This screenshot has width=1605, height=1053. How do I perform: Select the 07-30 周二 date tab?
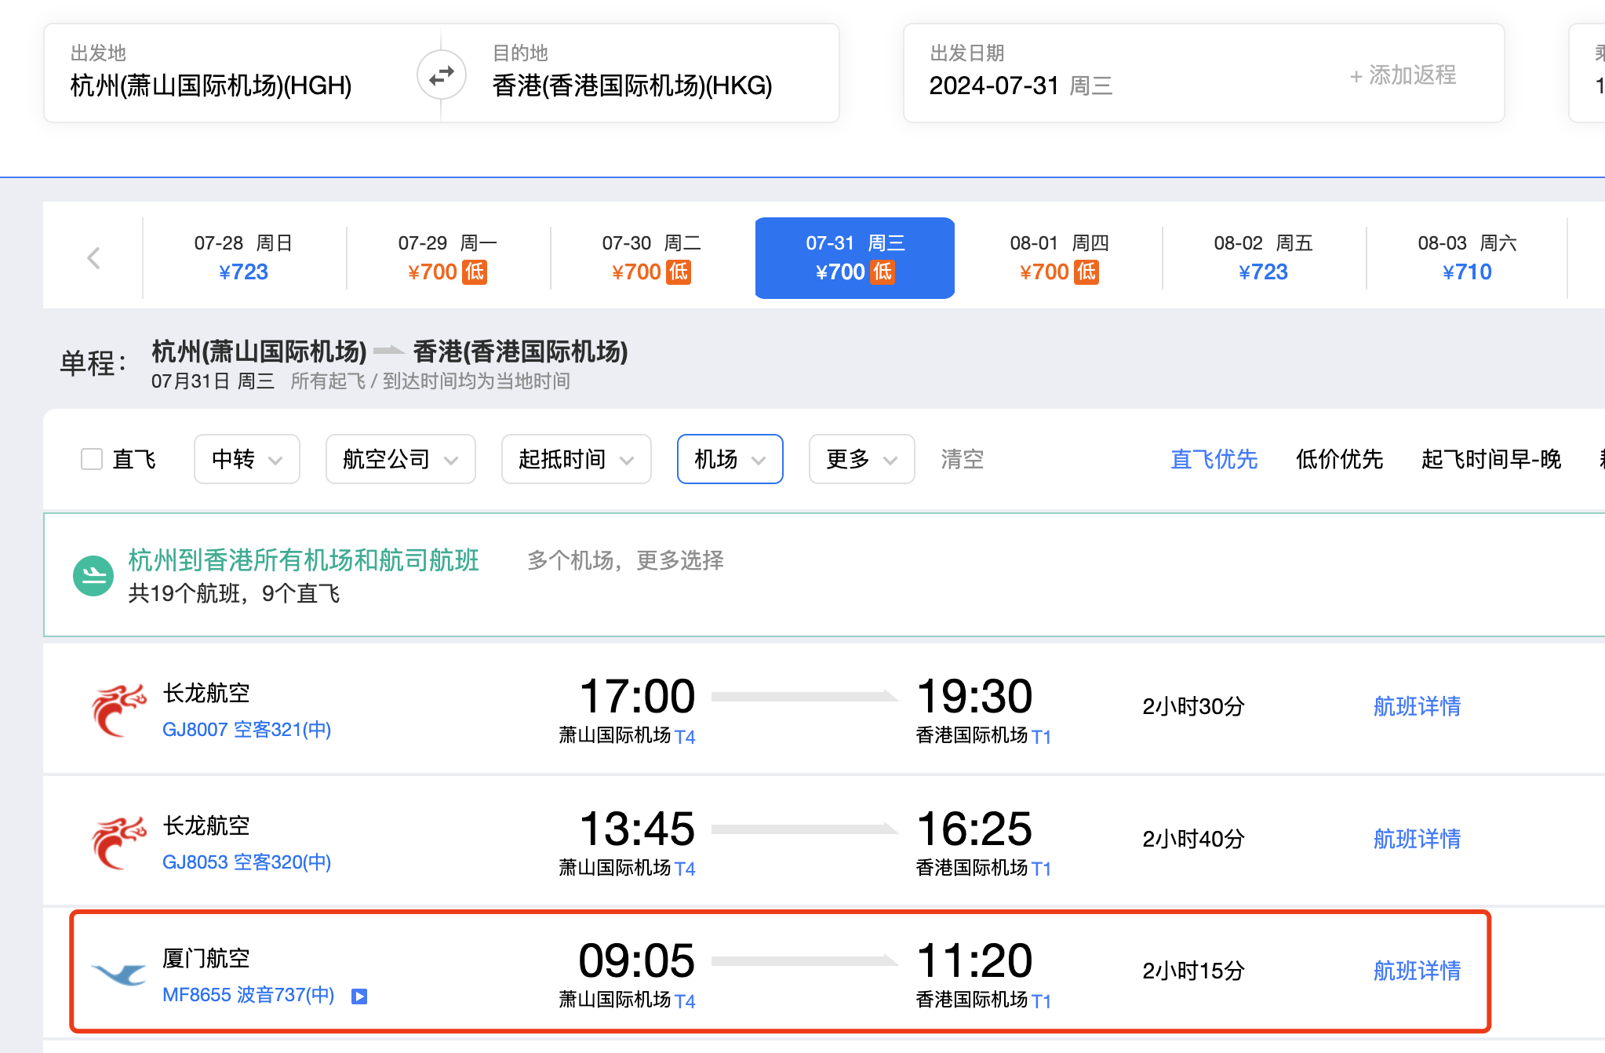652,258
